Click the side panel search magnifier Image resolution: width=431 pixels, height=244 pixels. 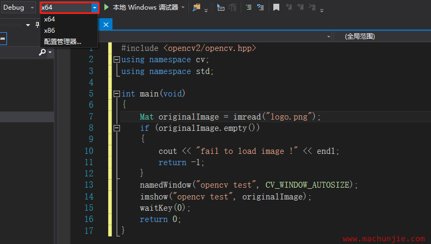tap(42, 52)
